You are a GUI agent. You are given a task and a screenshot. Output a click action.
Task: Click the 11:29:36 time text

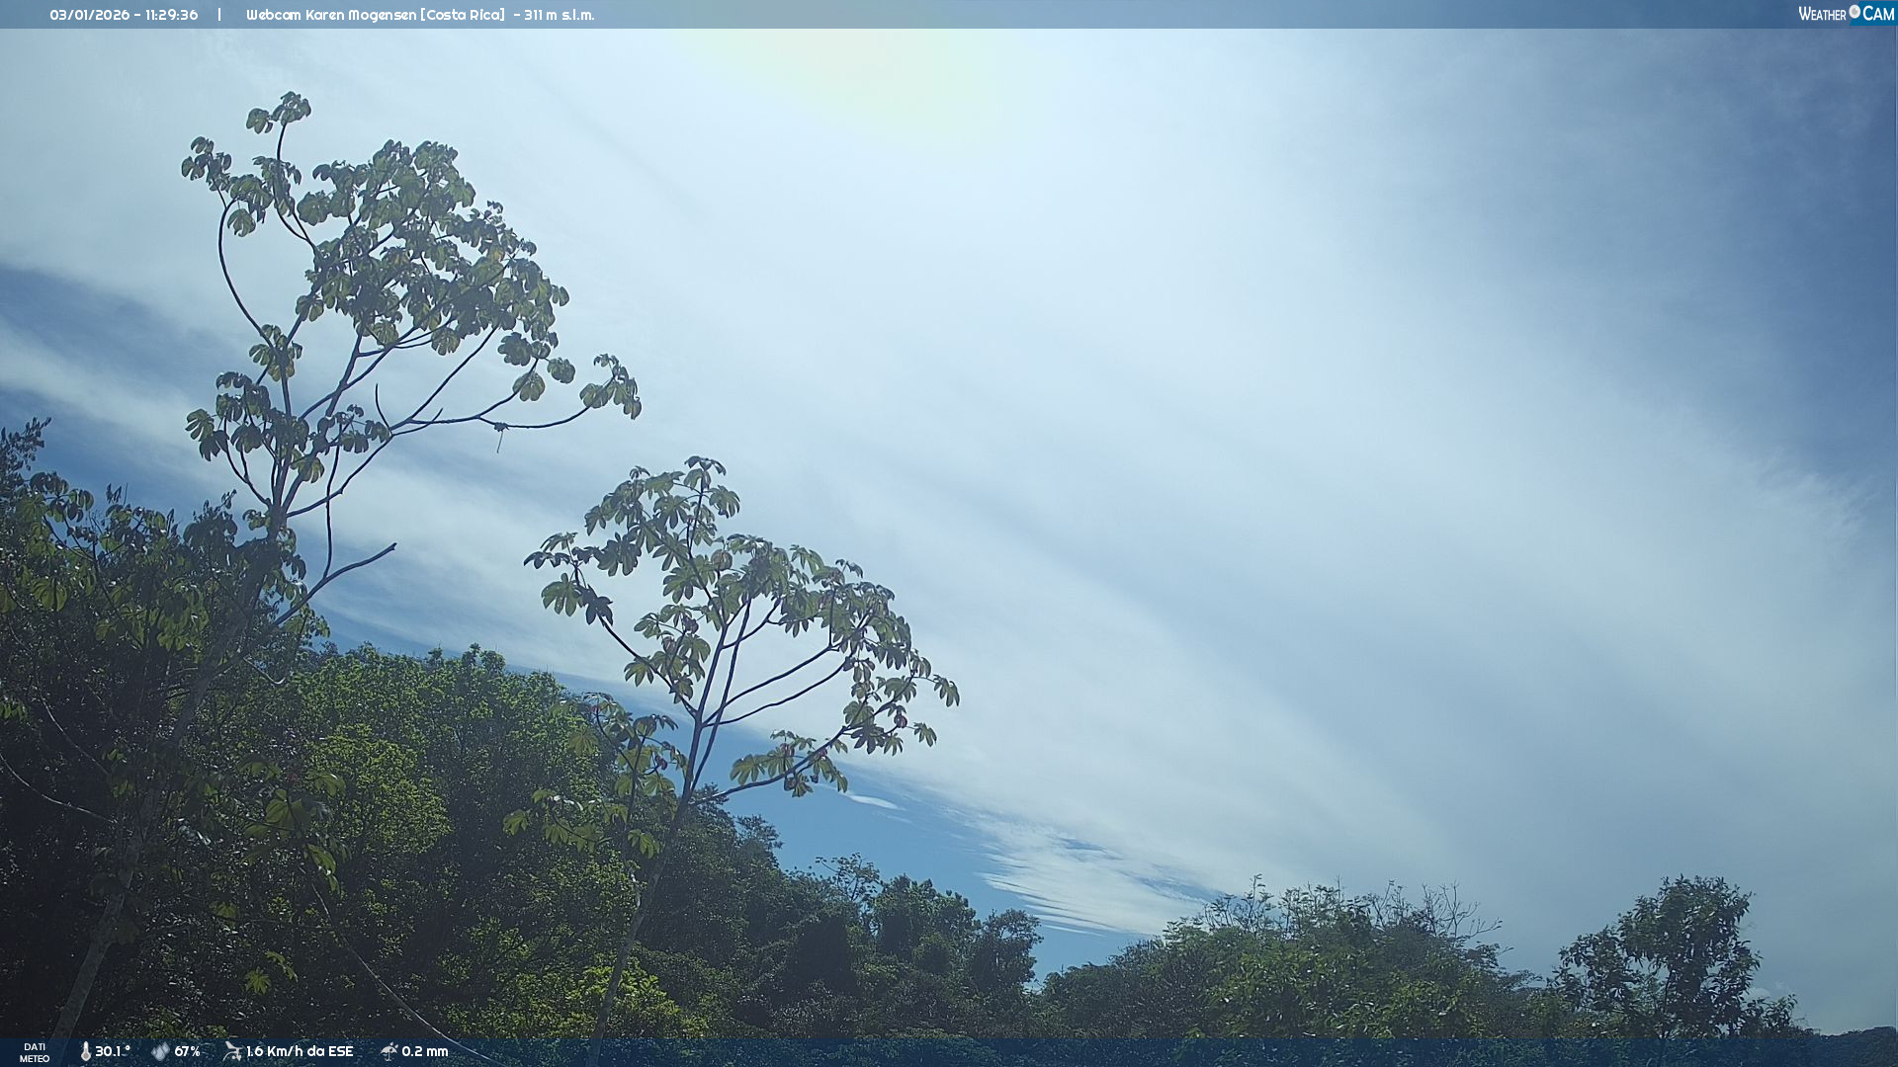point(171,15)
